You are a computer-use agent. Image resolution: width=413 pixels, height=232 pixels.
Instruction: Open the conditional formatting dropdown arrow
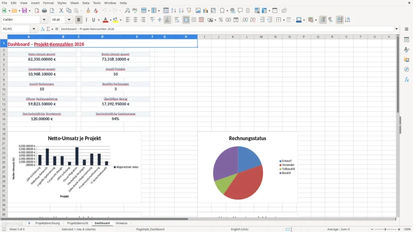tap(316, 20)
